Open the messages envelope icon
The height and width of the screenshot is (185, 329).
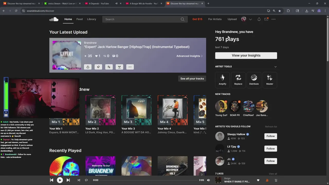[x=266, y=19]
